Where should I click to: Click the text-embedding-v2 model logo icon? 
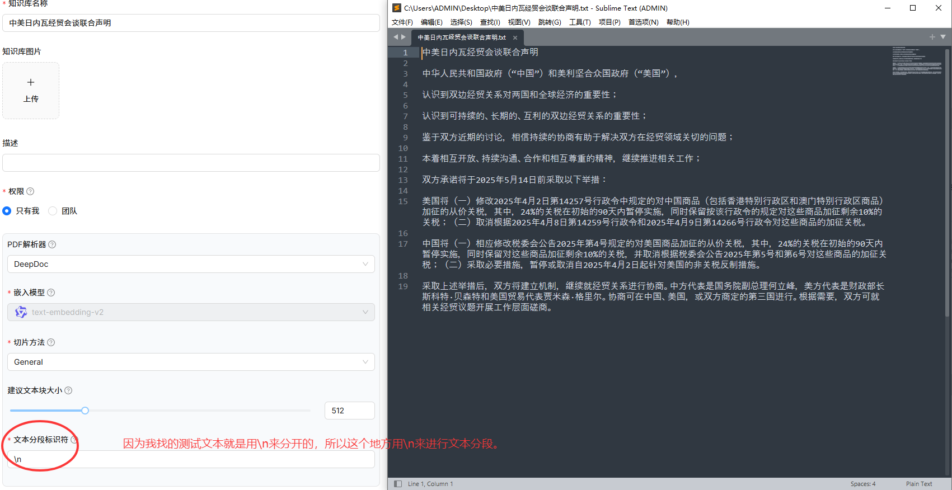(x=21, y=312)
